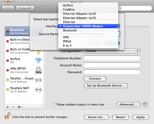
Task: Click the Apply button
Action: click(140, 117)
